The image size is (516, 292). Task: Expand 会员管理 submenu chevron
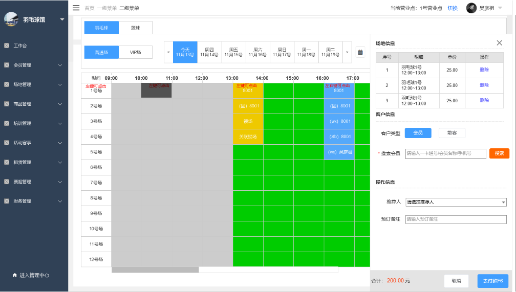point(60,65)
